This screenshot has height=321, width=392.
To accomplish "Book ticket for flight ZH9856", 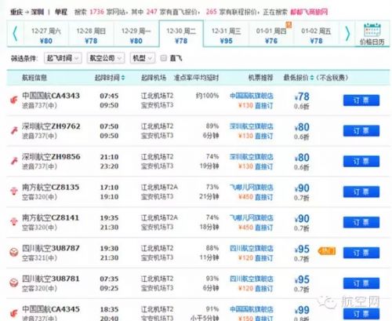I will 361,162.
